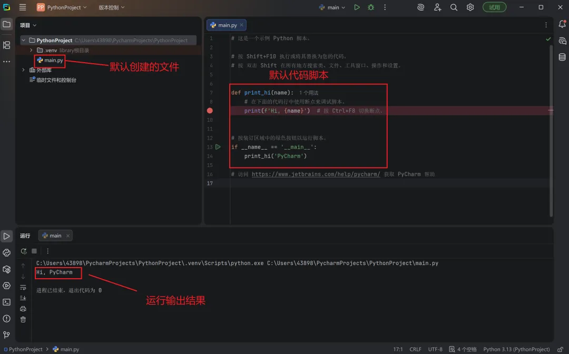This screenshot has height=354, width=569.
Task: Open the Structure tool window icon
Action: (6, 45)
